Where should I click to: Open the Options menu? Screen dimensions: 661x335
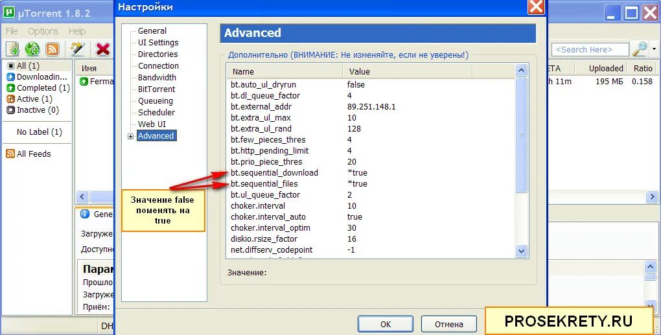pos(43,31)
